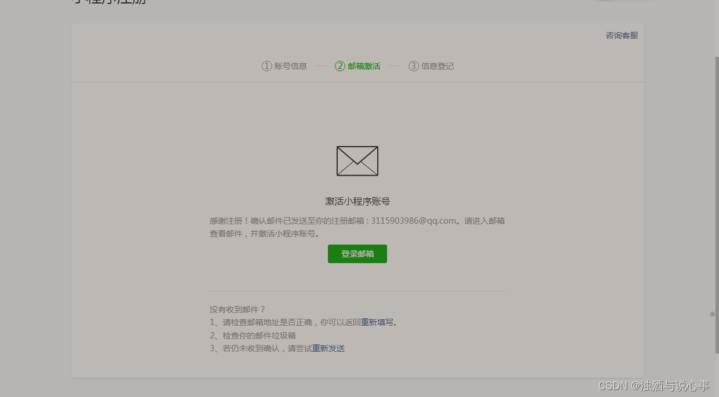Click the 激活小程序账号 heading

357,202
